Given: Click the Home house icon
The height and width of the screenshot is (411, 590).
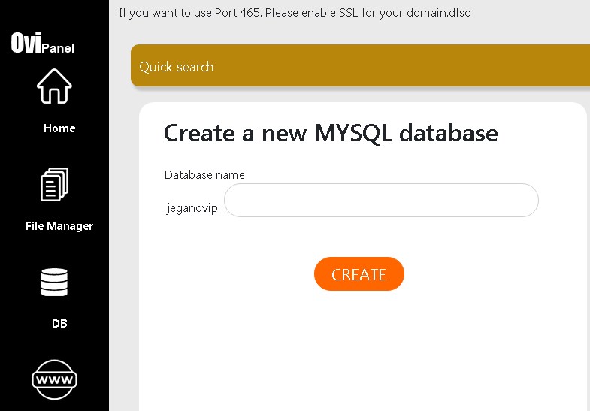Looking at the screenshot, I should point(54,86).
